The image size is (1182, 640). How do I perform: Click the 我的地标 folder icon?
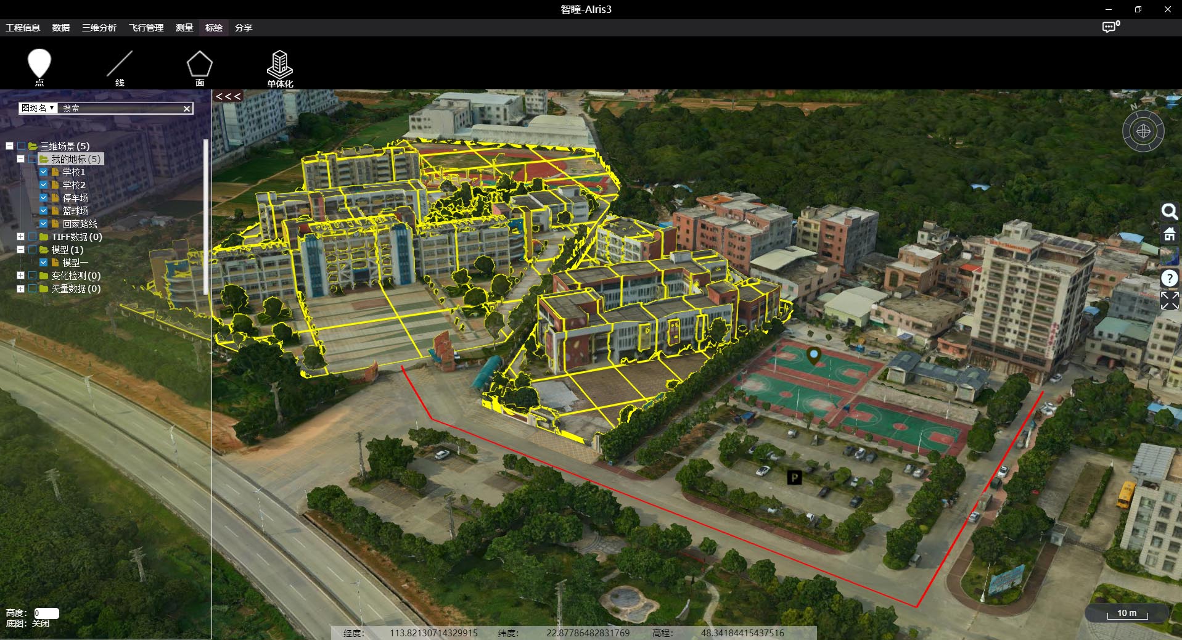(x=44, y=159)
